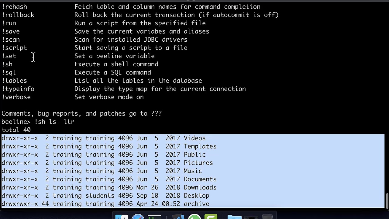This screenshot has width=389, height=219.
Task: Click the !rehash command text
Action: [x=14, y=7]
